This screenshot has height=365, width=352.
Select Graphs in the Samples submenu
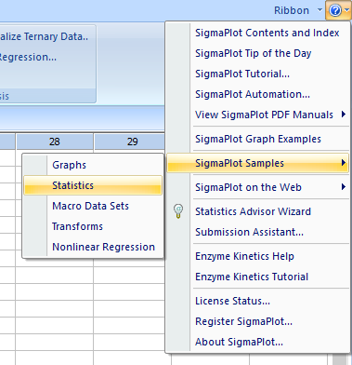click(93, 165)
